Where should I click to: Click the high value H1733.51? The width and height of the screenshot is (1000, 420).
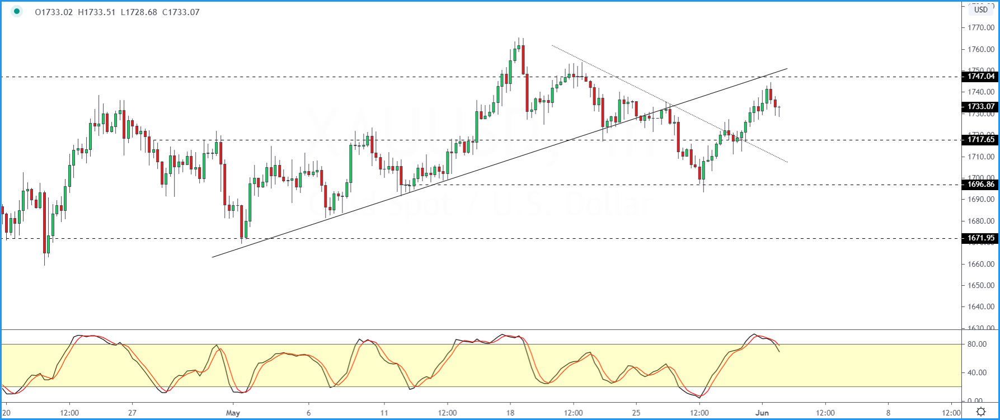(x=98, y=12)
